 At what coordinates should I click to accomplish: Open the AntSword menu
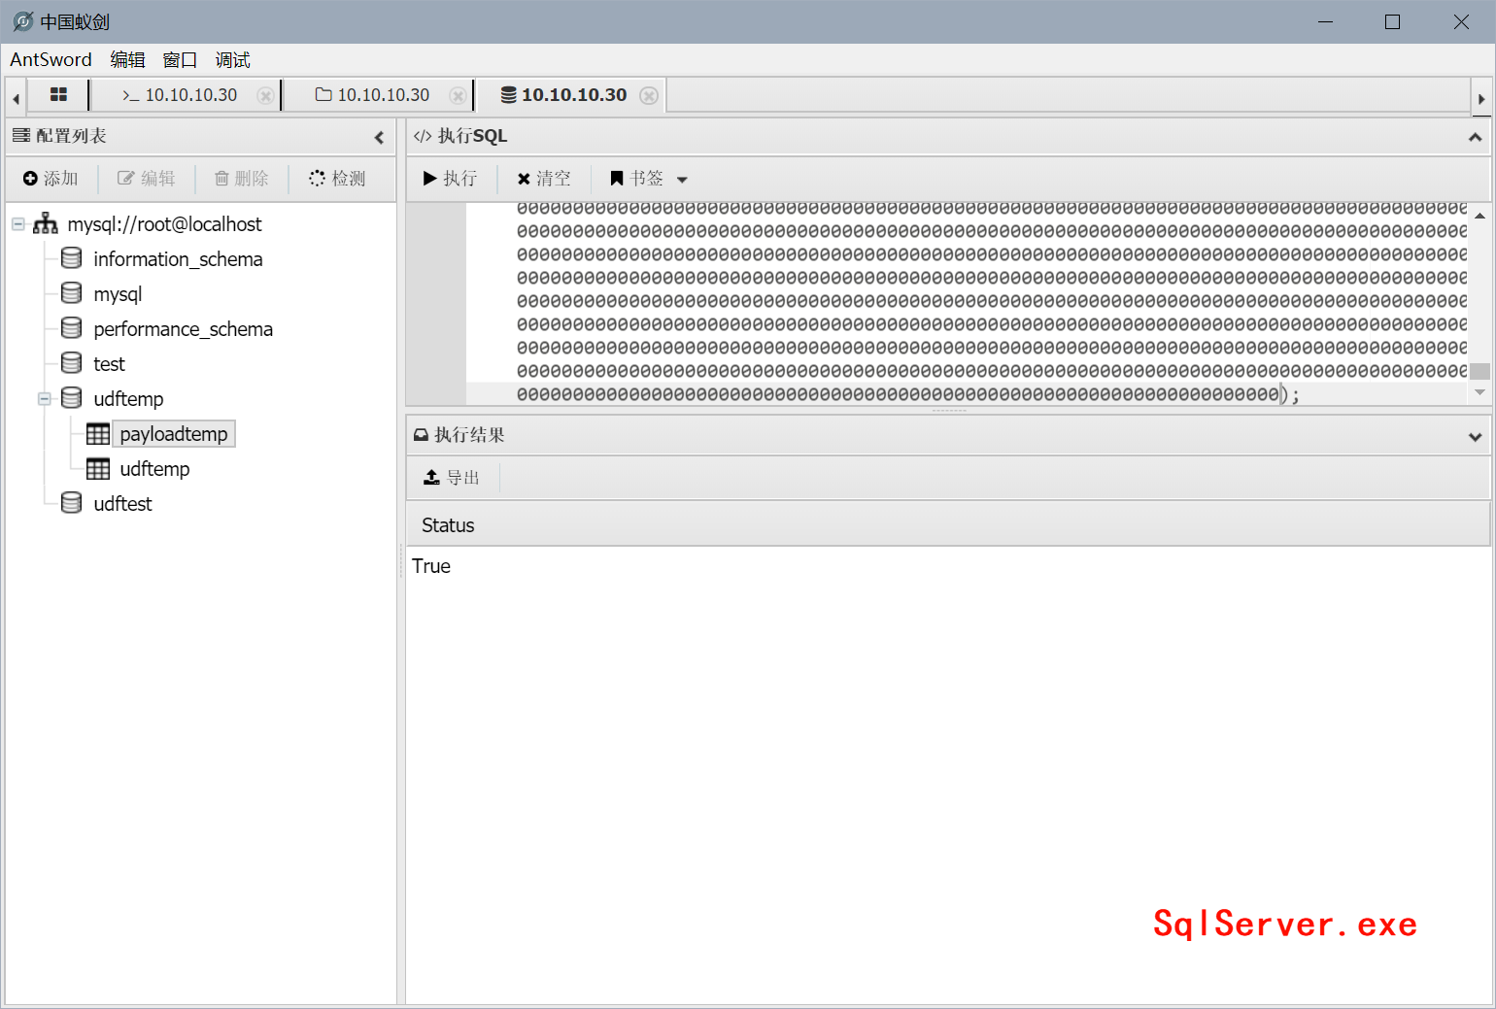click(51, 60)
